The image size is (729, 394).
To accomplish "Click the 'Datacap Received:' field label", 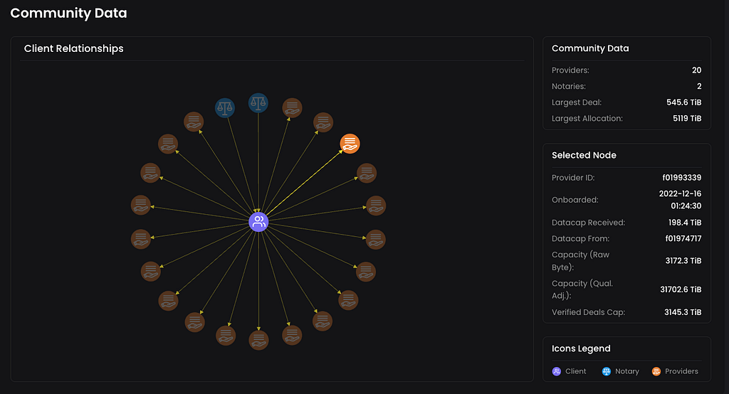I will pyautogui.click(x=588, y=223).
